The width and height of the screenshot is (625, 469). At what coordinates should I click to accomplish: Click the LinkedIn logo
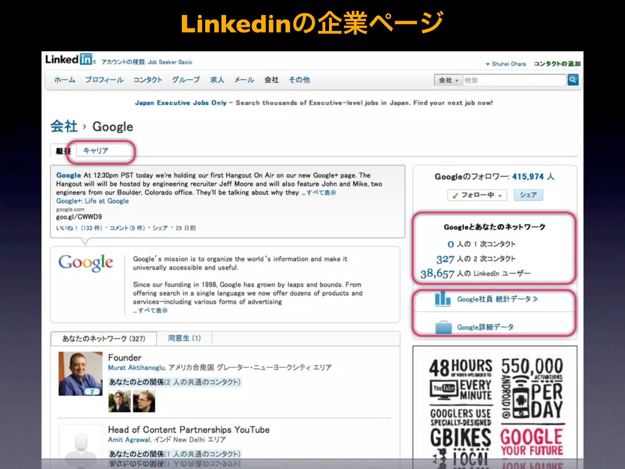69,59
